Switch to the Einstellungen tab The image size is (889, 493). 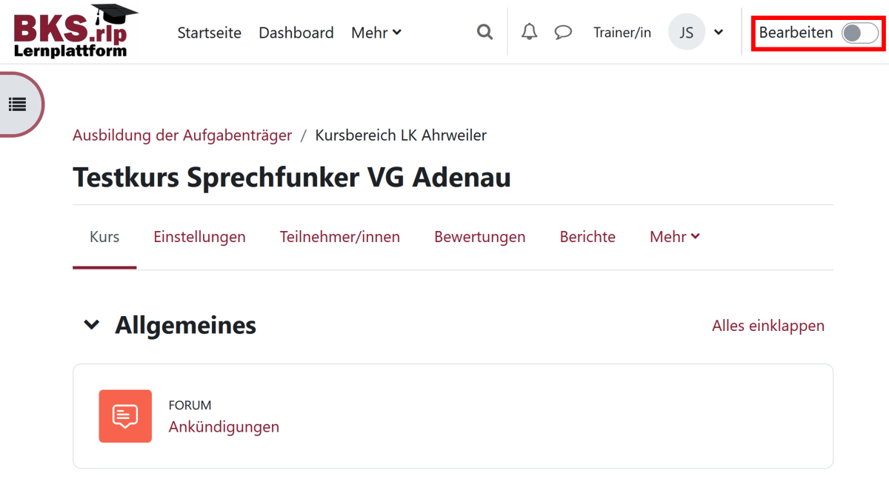pos(199,237)
